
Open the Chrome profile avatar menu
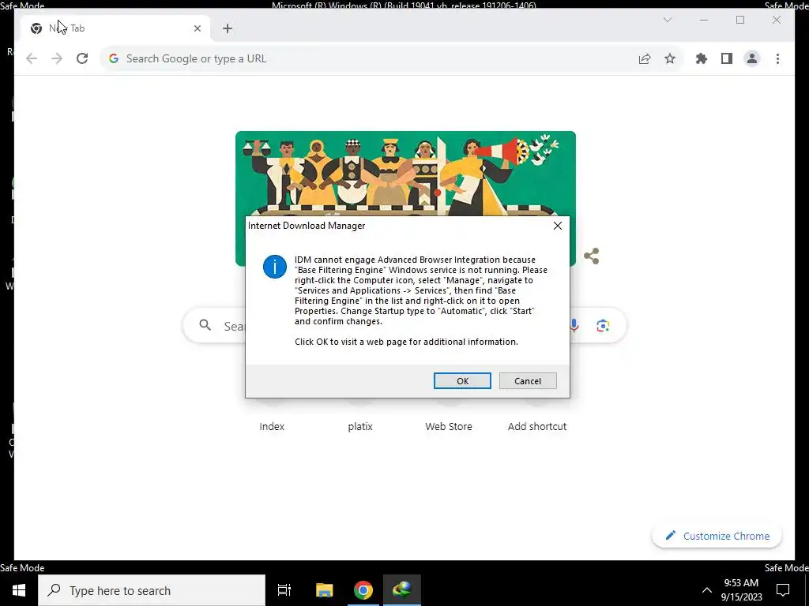[752, 58]
